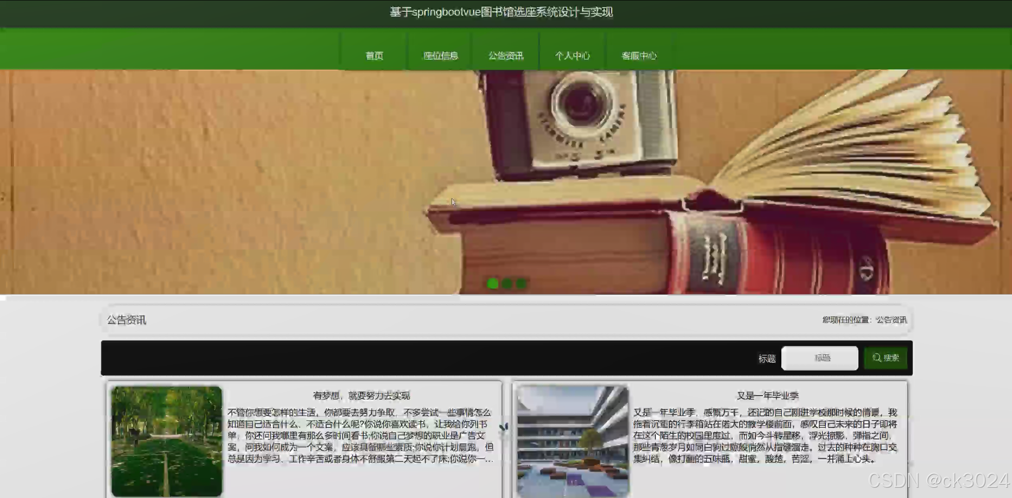Open the forest path article thumbnail

167,441
